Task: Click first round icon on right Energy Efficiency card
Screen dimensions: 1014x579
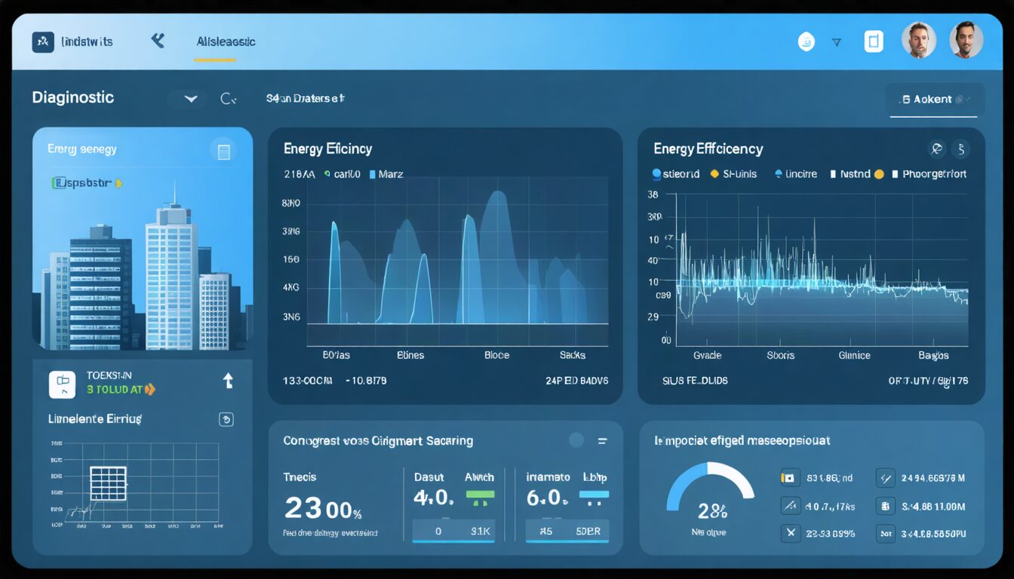Action: coord(936,149)
